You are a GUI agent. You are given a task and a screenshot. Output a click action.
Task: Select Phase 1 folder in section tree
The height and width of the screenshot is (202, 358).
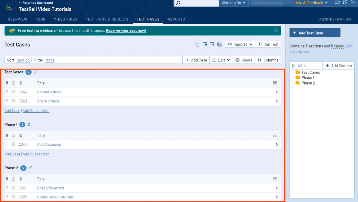308,78
